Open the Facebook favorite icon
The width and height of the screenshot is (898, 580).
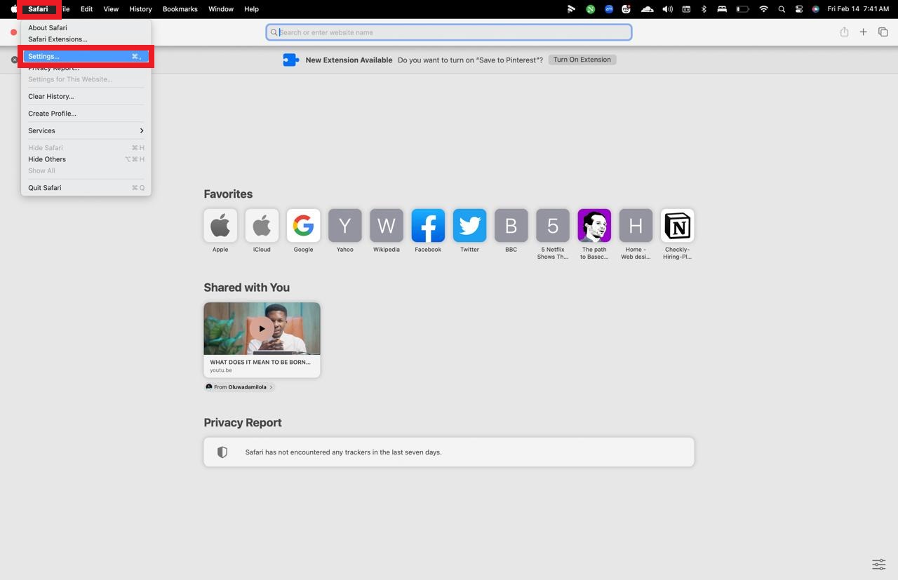(428, 225)
